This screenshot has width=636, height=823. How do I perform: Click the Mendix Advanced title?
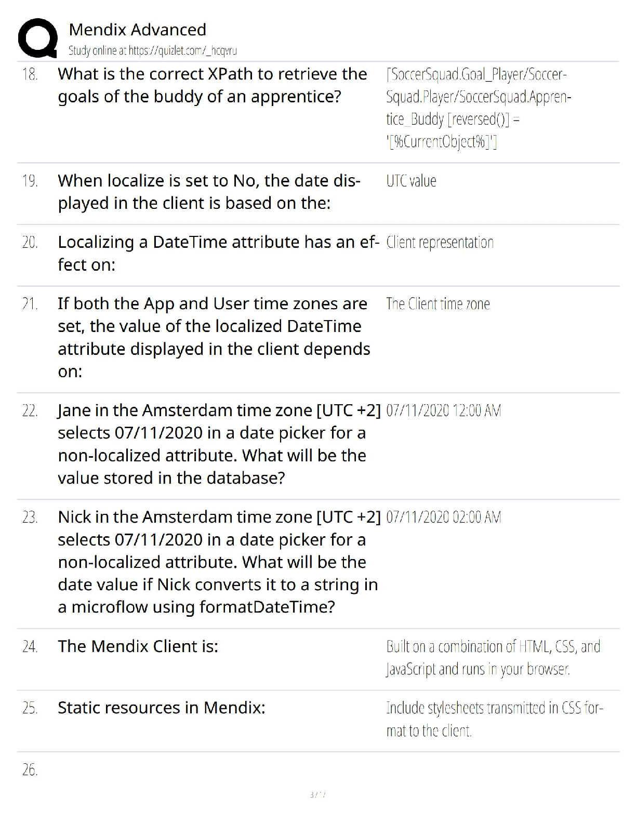click(137, 30)
